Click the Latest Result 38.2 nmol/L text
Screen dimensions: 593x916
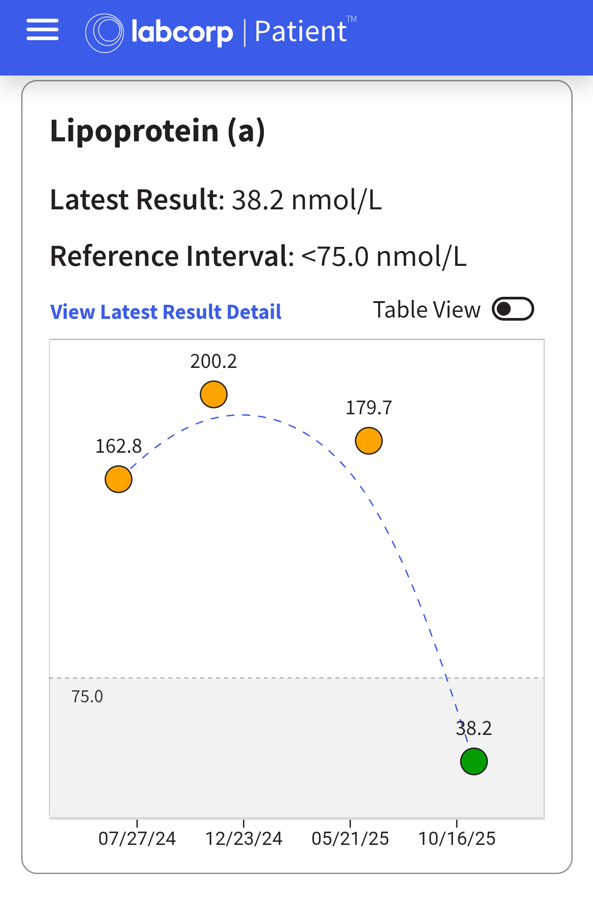pos(216,200)
